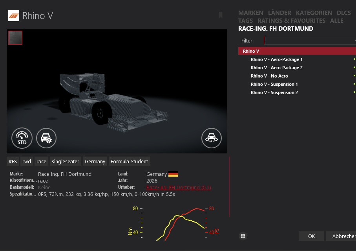
Task: Select Rhino V - Suspension 2
Action: coord(274,92)
